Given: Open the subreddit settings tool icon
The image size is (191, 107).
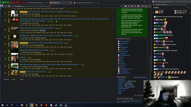Looking at the screenshot, I should point(119,41).
